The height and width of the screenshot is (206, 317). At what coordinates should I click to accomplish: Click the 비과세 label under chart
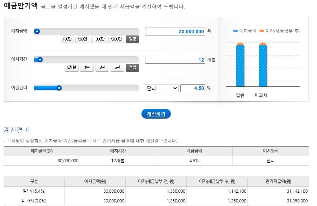261,95
